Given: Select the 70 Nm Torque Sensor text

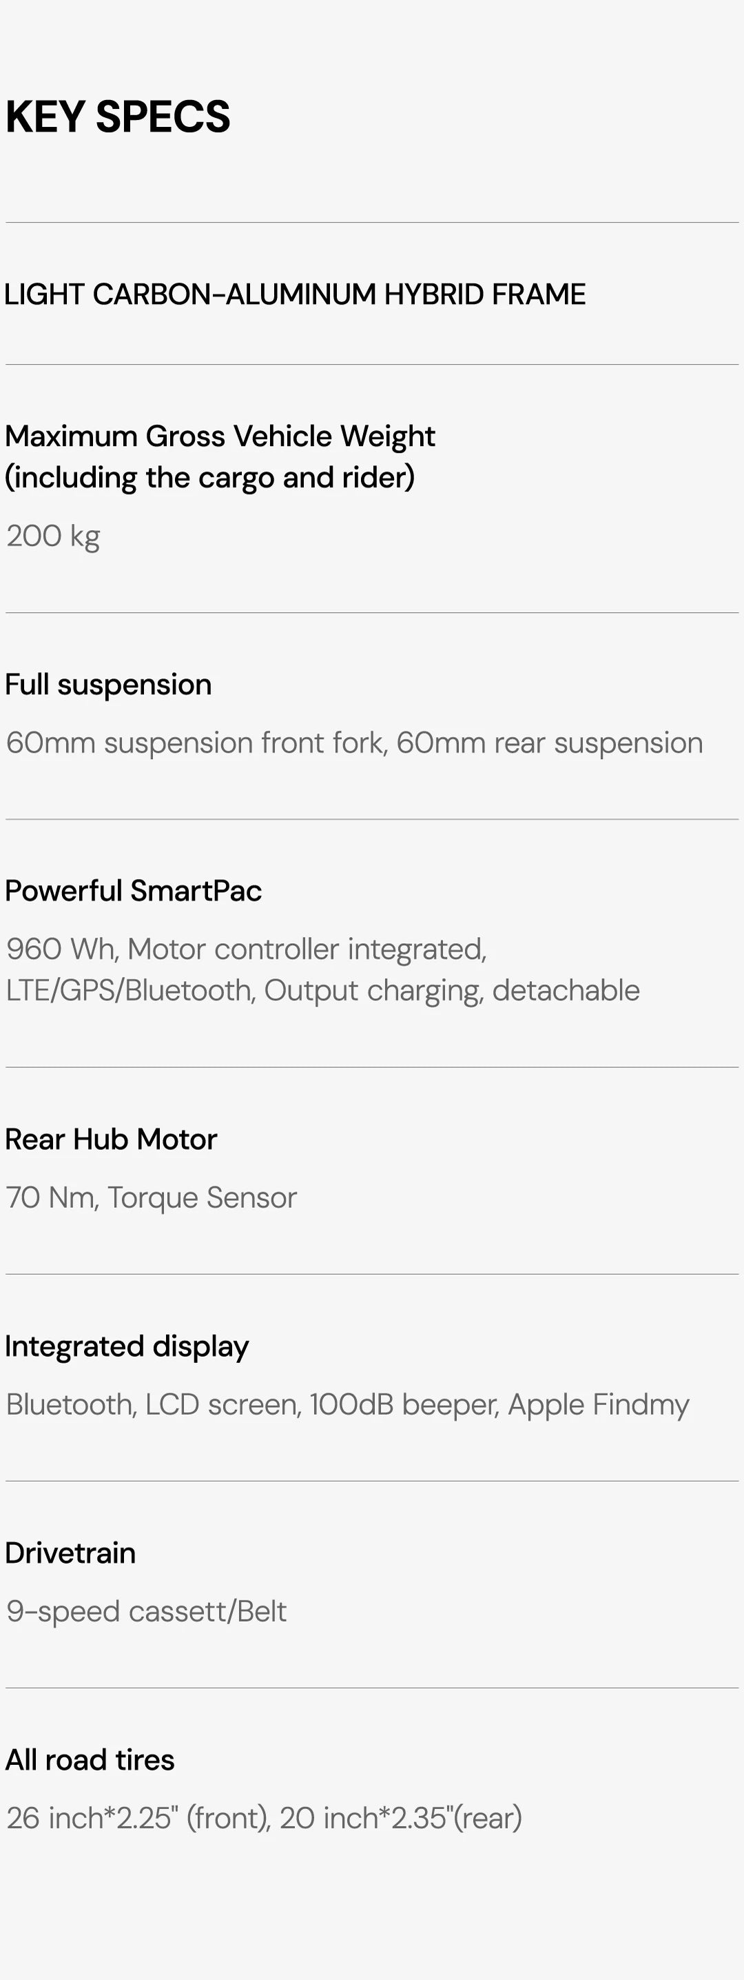Looking at the screenshot, I should click(152, 1198).
